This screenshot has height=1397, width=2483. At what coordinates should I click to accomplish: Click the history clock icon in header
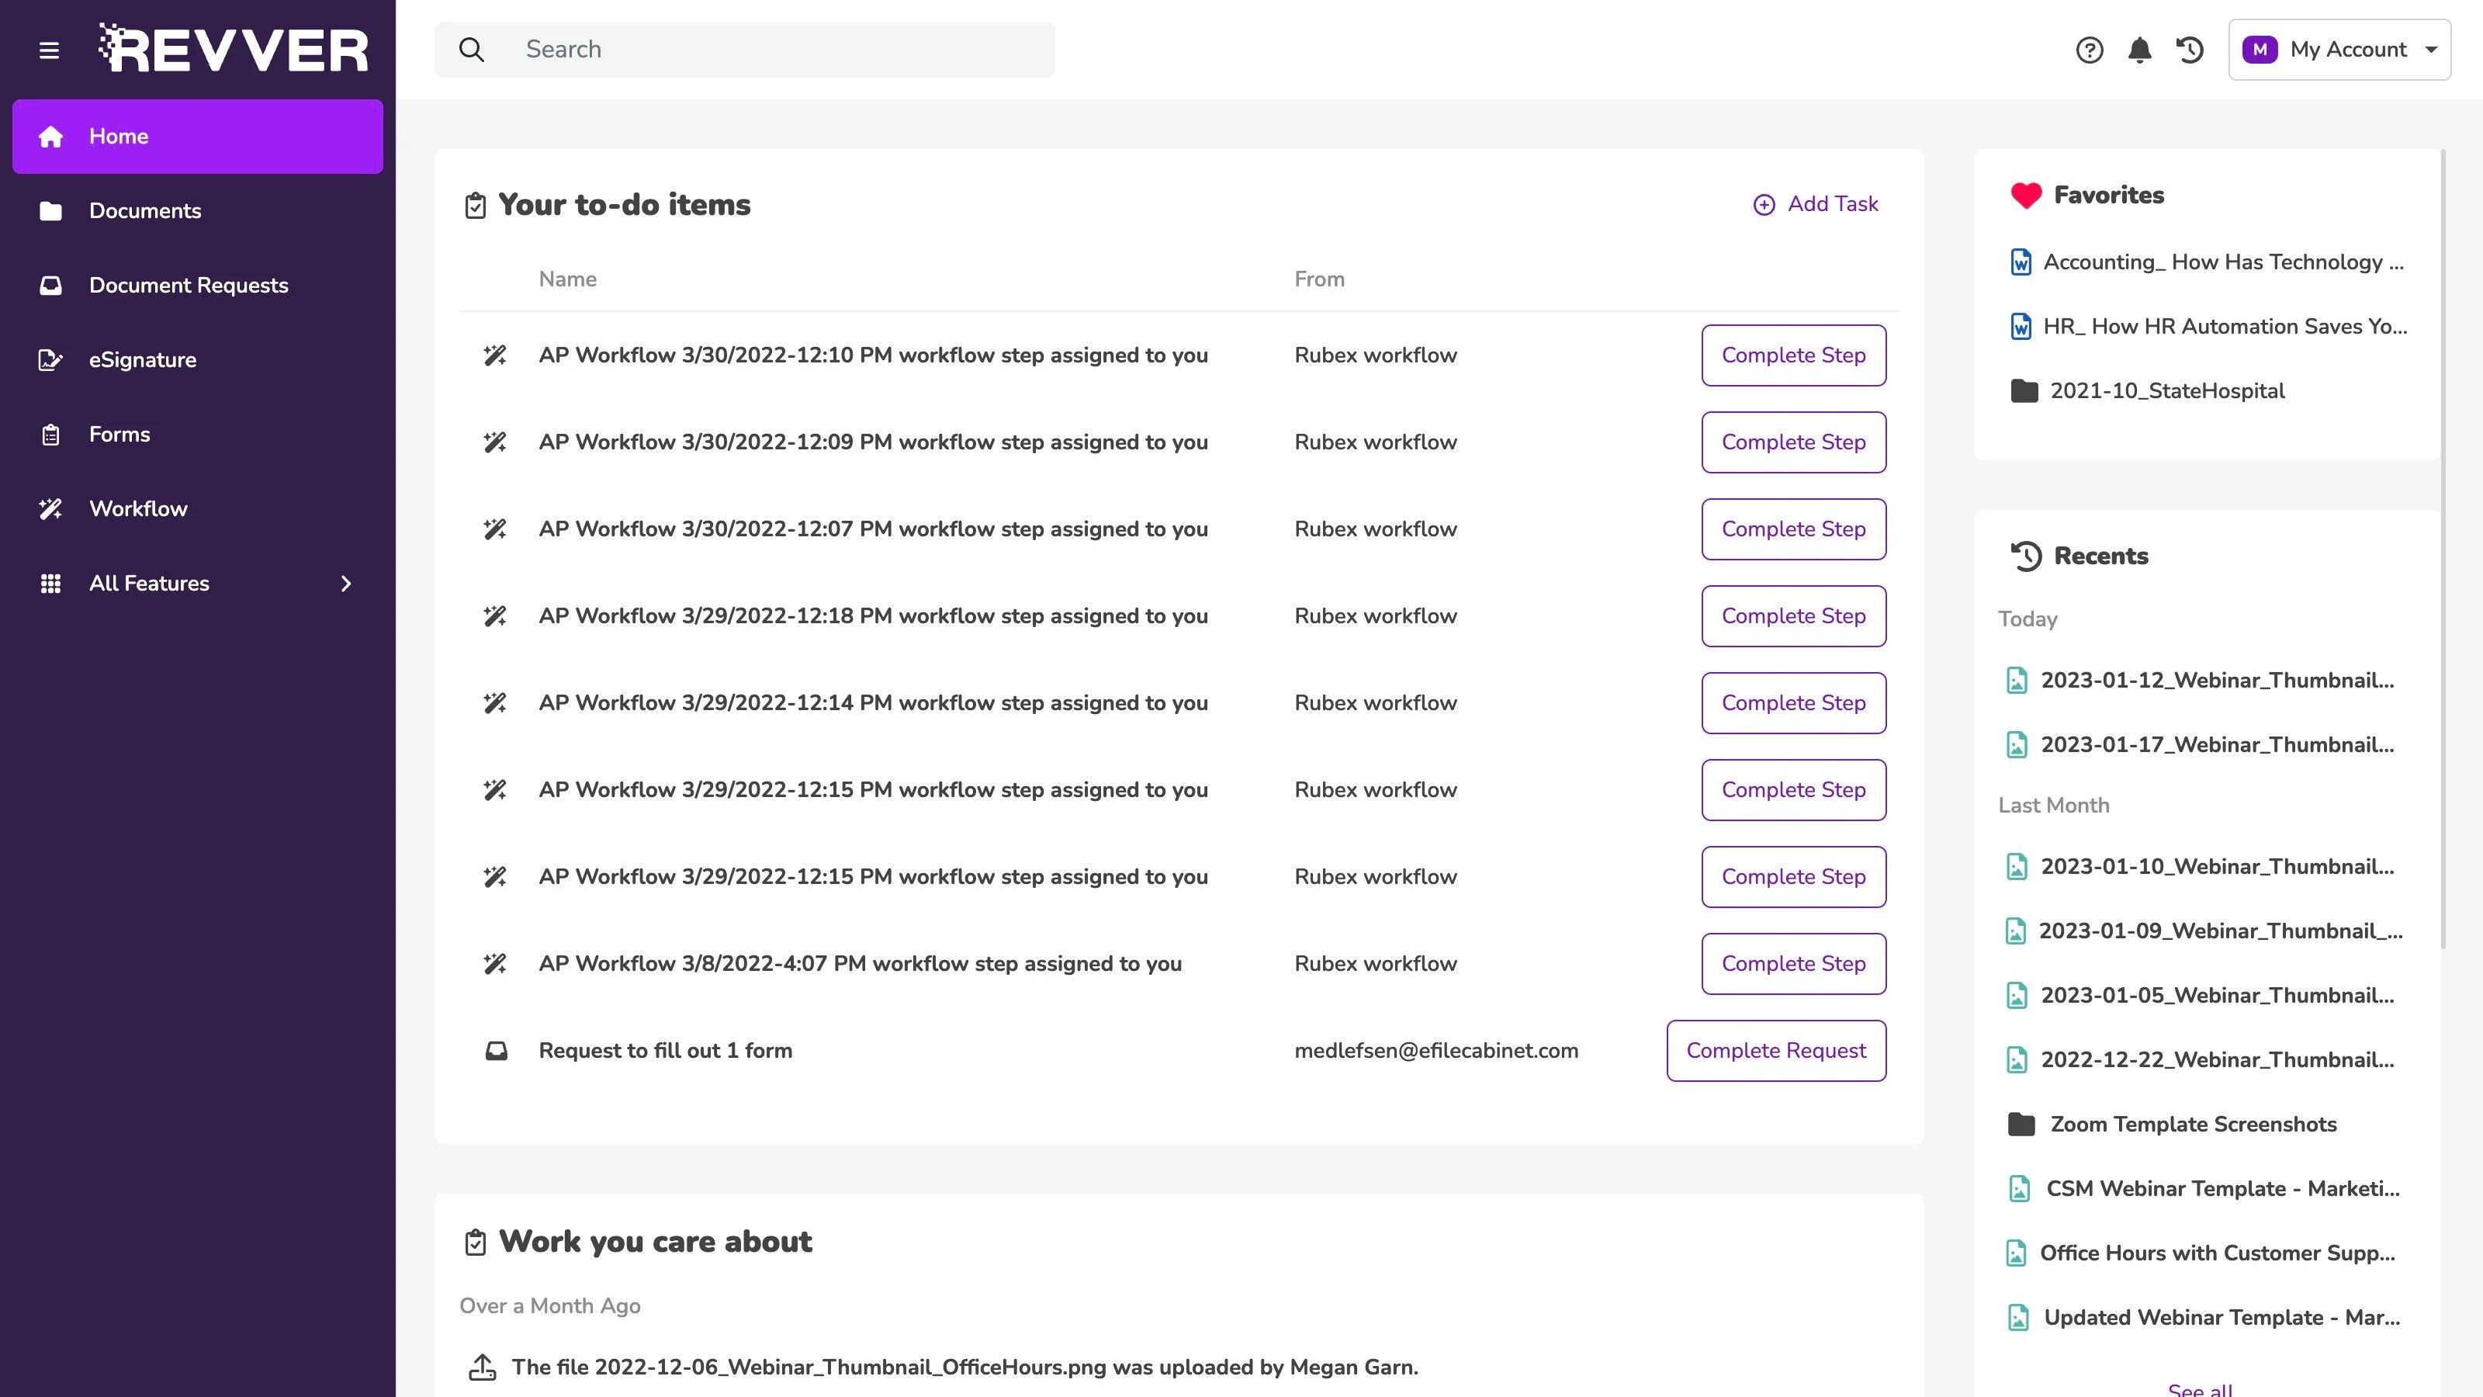pyautogui.click(x=2190, y=50)
